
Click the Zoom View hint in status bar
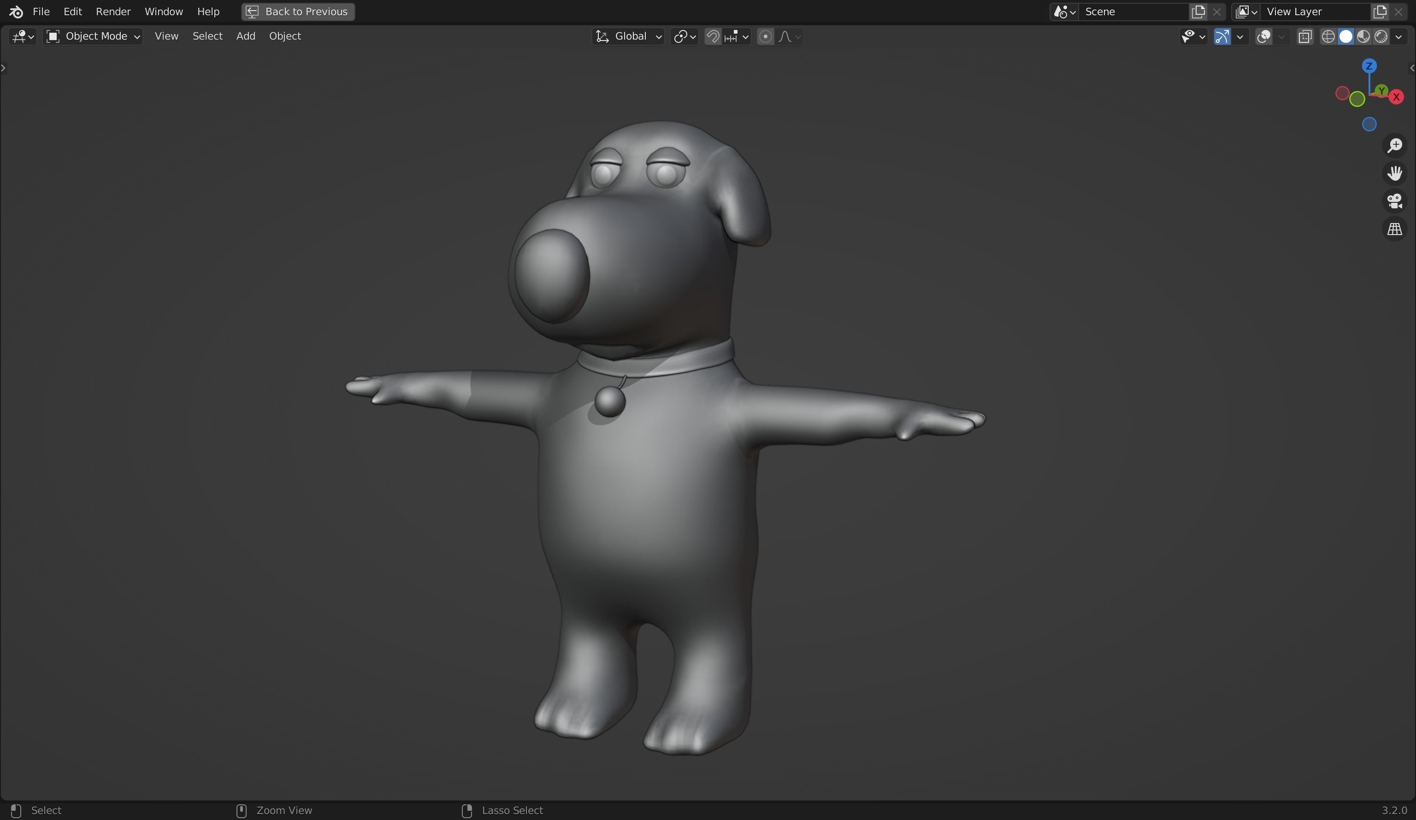284,810
